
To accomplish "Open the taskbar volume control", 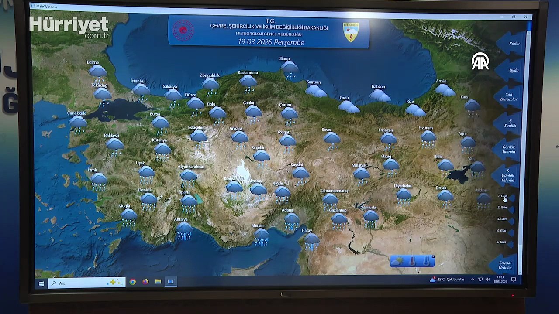I will (x=488, y=279).
